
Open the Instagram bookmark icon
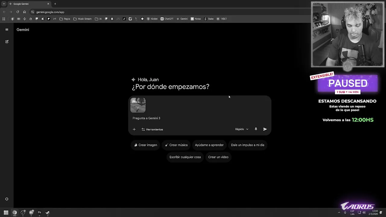tap(130, 19)
